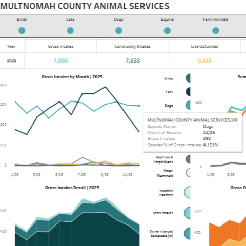Viewport: 246px width, 246px height.
Task: Click the Equine column header label
Action: 167,19
